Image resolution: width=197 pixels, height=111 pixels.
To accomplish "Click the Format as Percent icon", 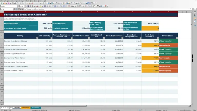I will pyautogui.click(x=75, y=6).
